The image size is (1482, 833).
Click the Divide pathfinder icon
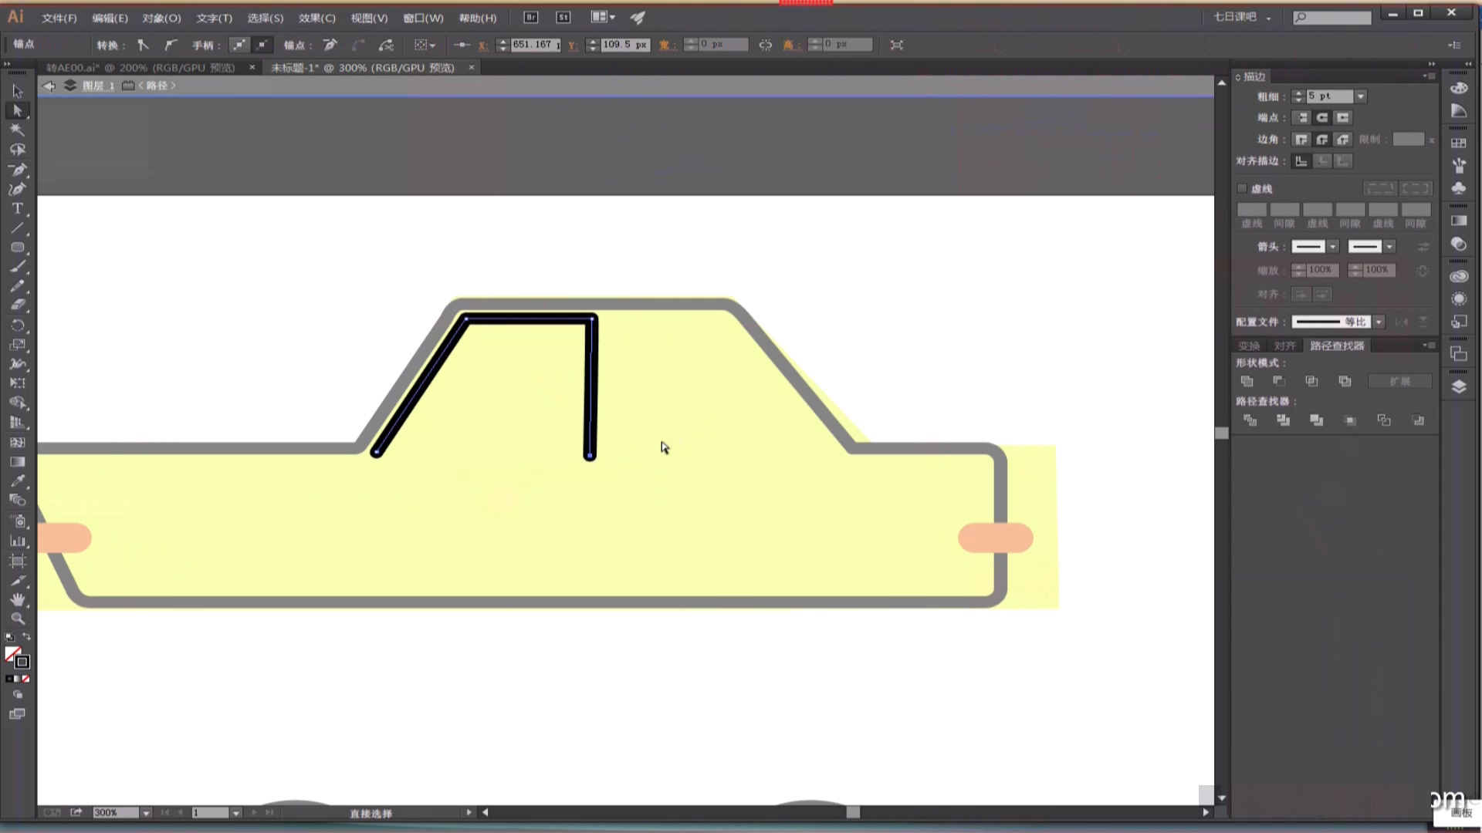click(x=1250, y=420)
